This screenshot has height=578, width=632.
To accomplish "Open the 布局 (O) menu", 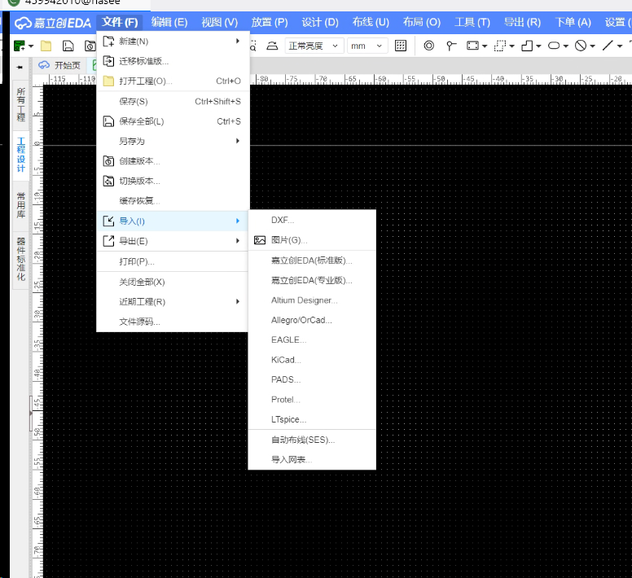I will click(x=422, y=22).
